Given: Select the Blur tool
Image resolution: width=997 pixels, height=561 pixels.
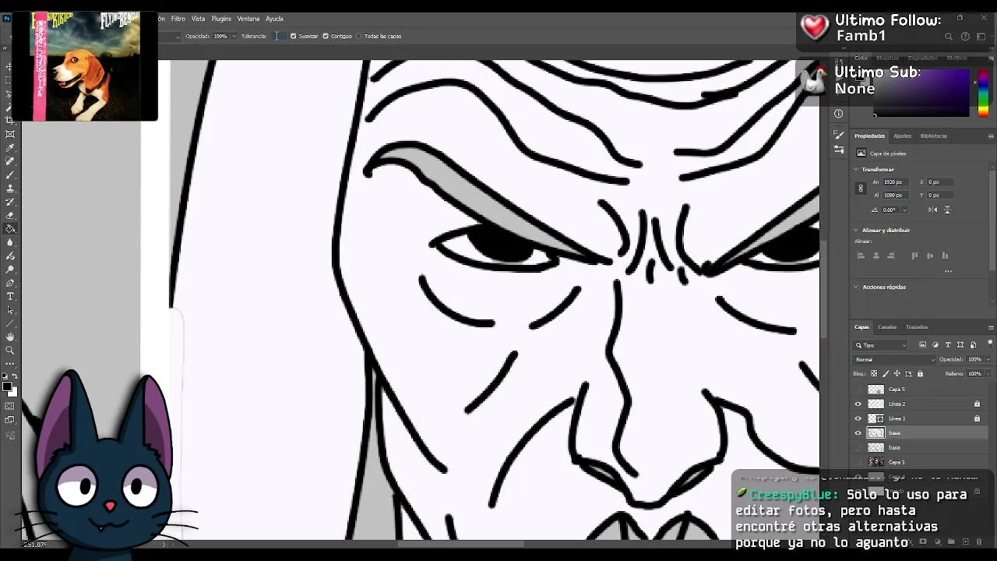Looking at the screenshot, I should pos(10,242).
